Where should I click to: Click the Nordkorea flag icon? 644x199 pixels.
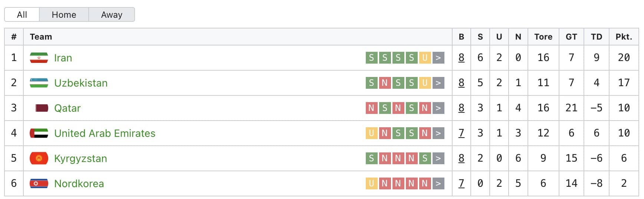(39, 183)
